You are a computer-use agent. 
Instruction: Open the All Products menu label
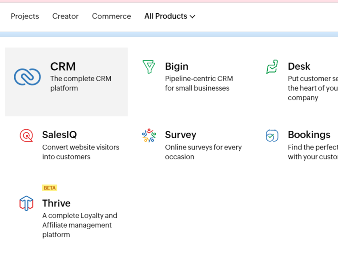click(x=166, y=16)
